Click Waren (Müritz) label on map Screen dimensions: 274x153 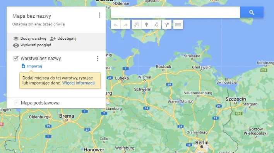point(180,101)
